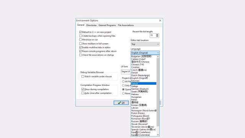This screenshot has height=138, width=245.
Task: Select Portuguese (Brazil) language
Action: pyautogui.click(x=144, y=116)
